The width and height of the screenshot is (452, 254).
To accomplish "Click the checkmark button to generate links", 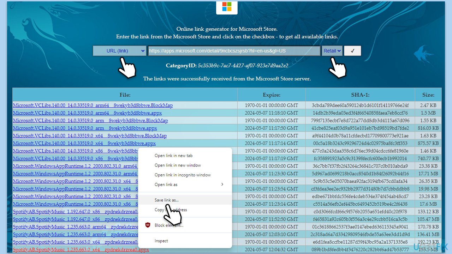I will click(x=352, y=51).
